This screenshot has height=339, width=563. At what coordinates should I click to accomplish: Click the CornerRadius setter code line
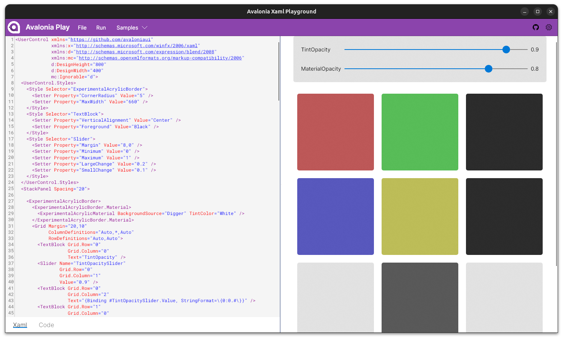(x=92, y=96)
